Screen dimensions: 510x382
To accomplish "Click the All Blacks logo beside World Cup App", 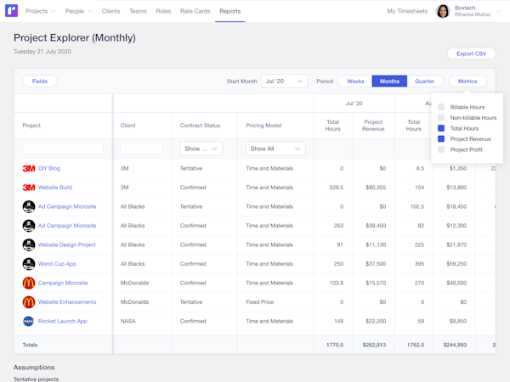I will [x=29, y=264].
